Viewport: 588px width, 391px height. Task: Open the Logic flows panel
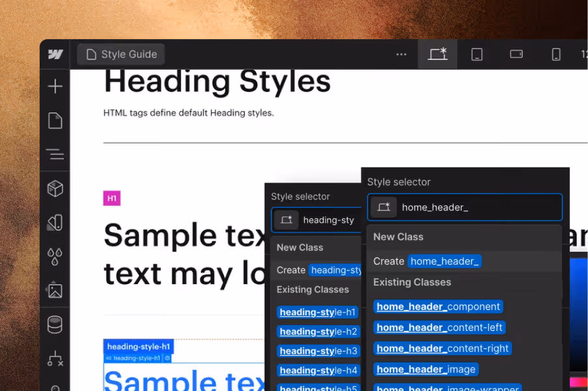(x=55, y=359)
